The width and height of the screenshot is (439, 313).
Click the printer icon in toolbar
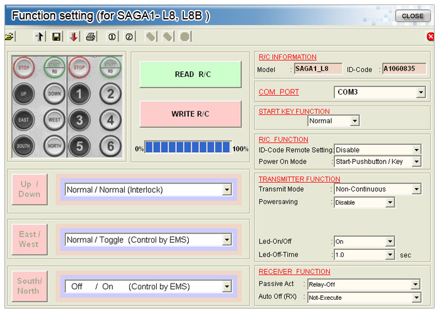tap(91, 37)
